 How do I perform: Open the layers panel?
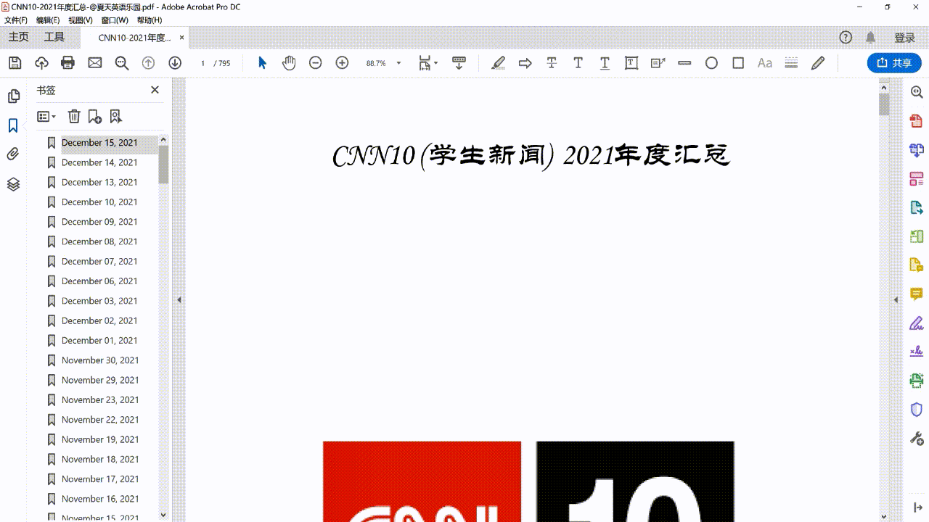pyautogui.click(x=13, y=184)
